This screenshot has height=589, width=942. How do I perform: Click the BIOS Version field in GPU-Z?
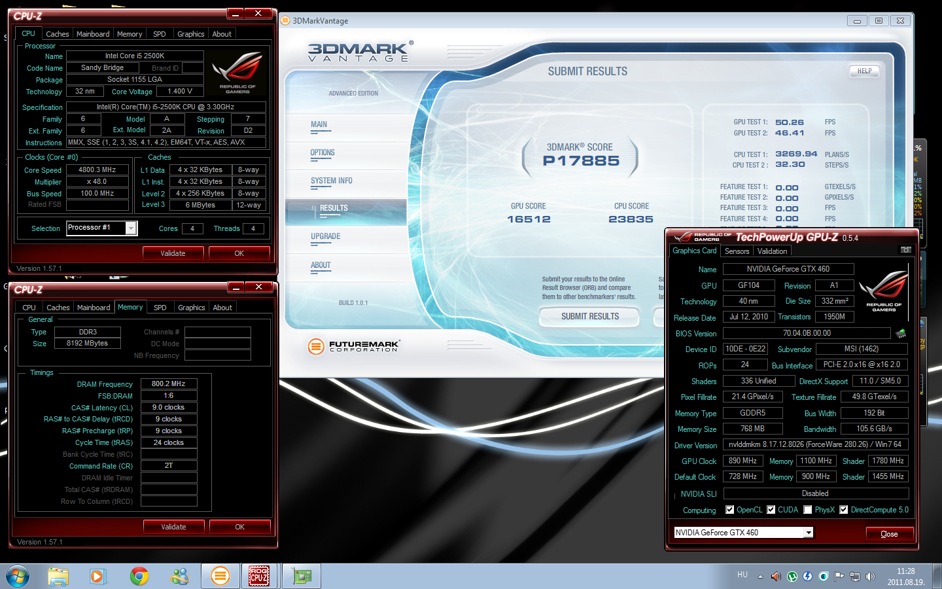pos(807,333)
